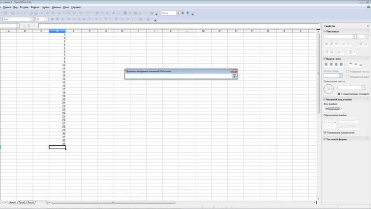This screenshot has width=371, height=209.
Task: Open the Формат menu
Action: tap(35, 8)
